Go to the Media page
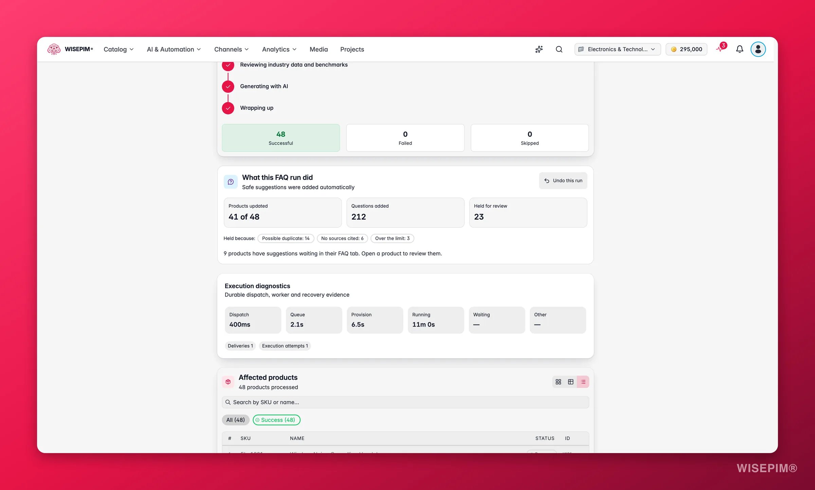This screenshot has width=815, height=490. point(319,49)
